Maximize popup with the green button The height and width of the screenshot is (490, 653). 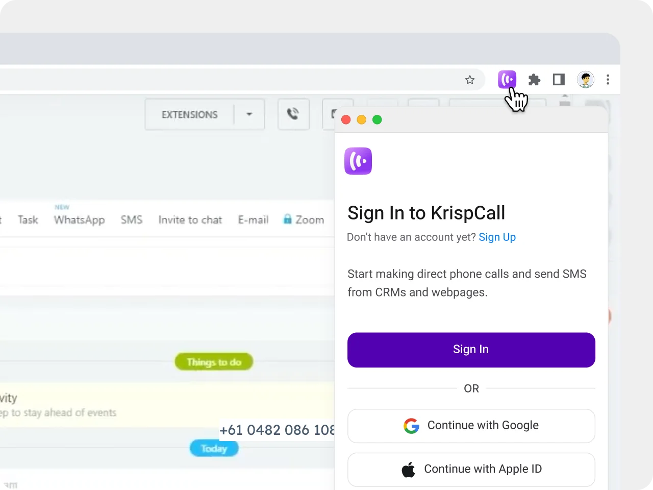point(377,119)
